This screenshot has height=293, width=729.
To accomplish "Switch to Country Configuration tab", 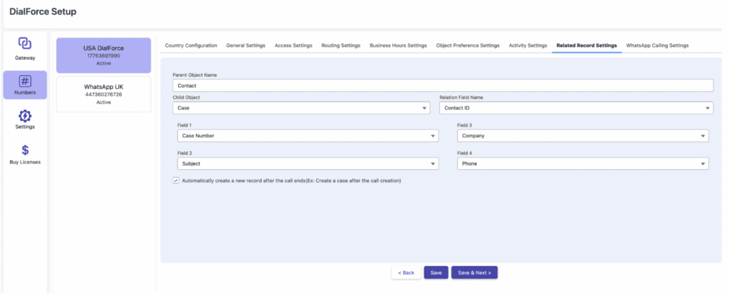I will coord(191,46).
